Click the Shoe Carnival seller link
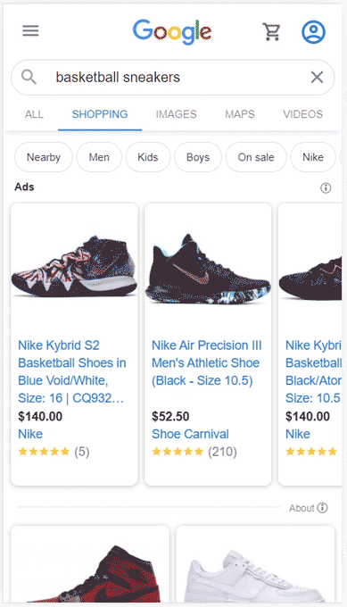Image resolution: width=347 pixels, height=607 pixels. coord(190,434)
